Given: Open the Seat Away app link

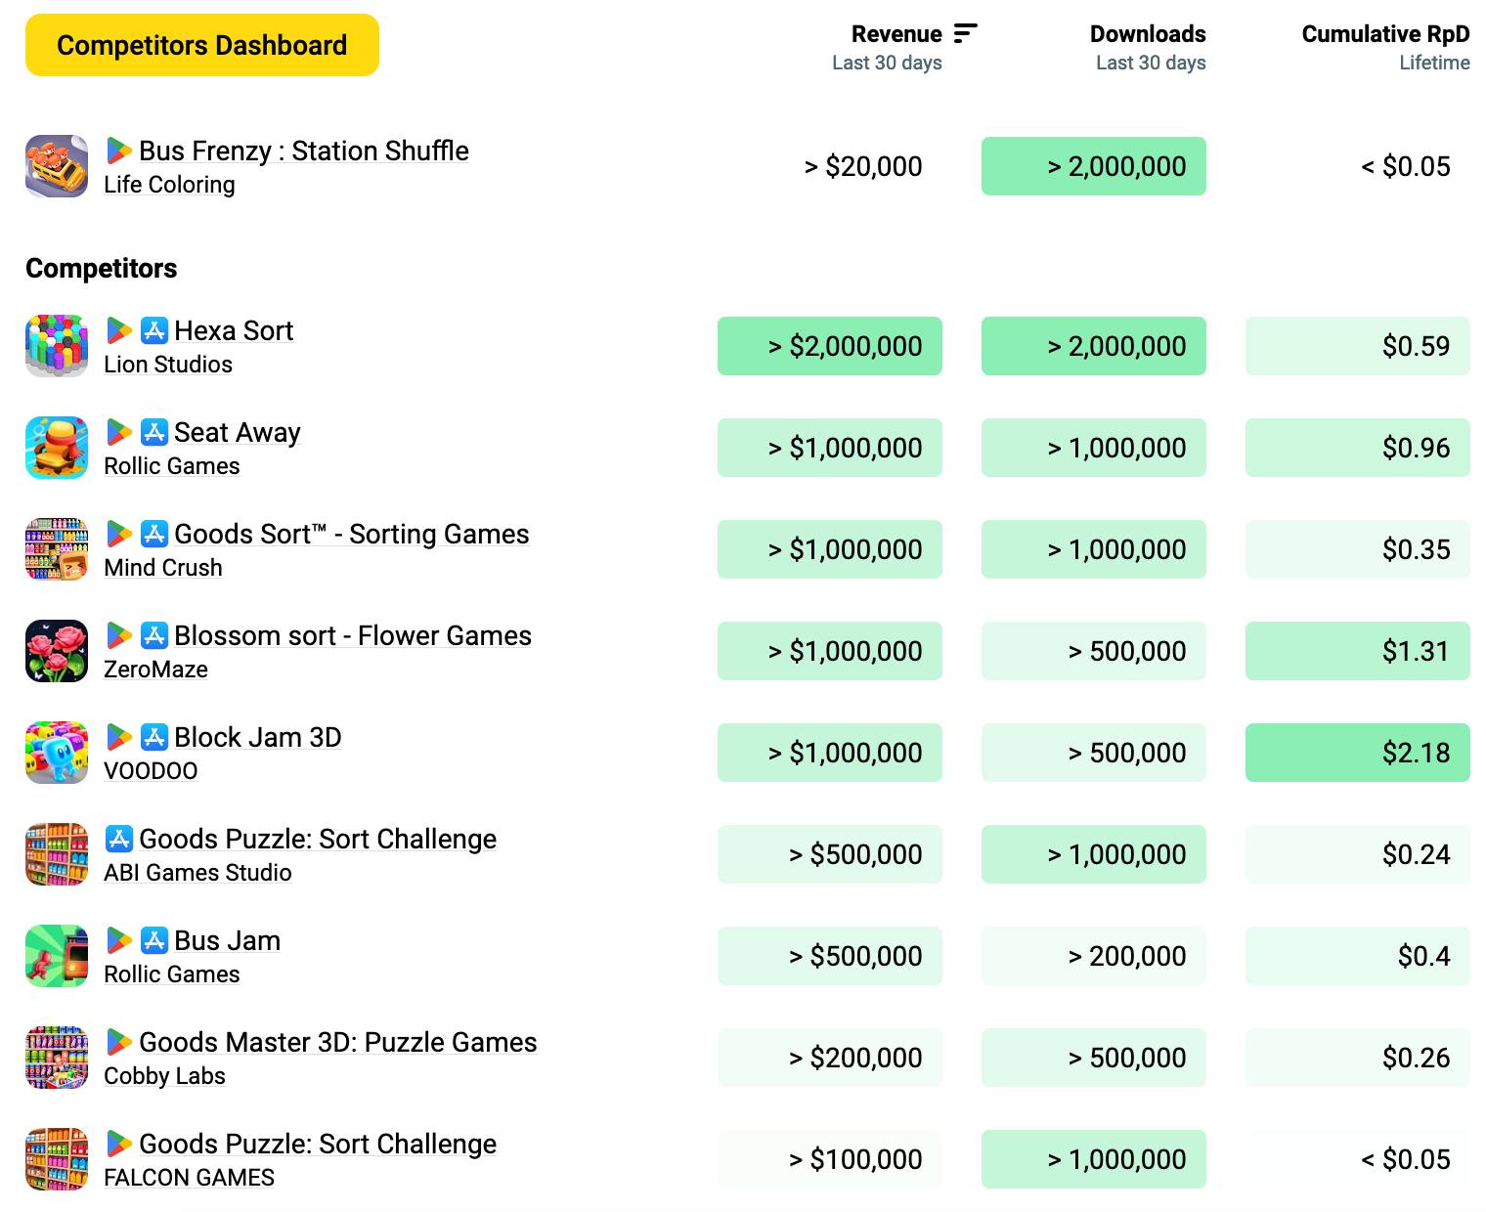Looking at the screenshot, I should tap(238, 432).
